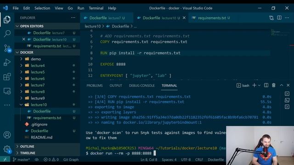Open the Help menu
The width and height of the screenshot is (294, 165).
(112, 8)
